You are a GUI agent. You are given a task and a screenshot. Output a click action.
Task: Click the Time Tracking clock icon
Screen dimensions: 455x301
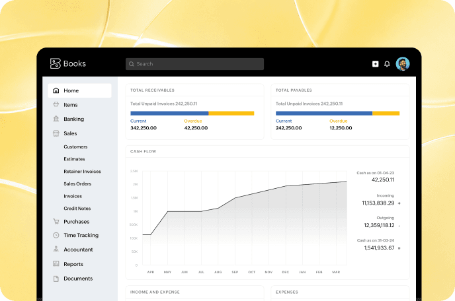click(x=56, y=235)
